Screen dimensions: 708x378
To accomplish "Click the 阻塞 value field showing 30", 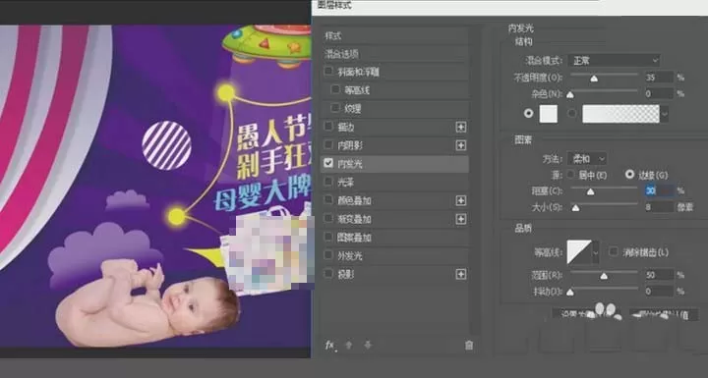I will (659, 190).
